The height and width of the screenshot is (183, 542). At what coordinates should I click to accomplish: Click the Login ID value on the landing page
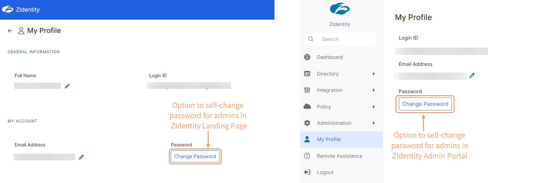[x=189, y=86]
